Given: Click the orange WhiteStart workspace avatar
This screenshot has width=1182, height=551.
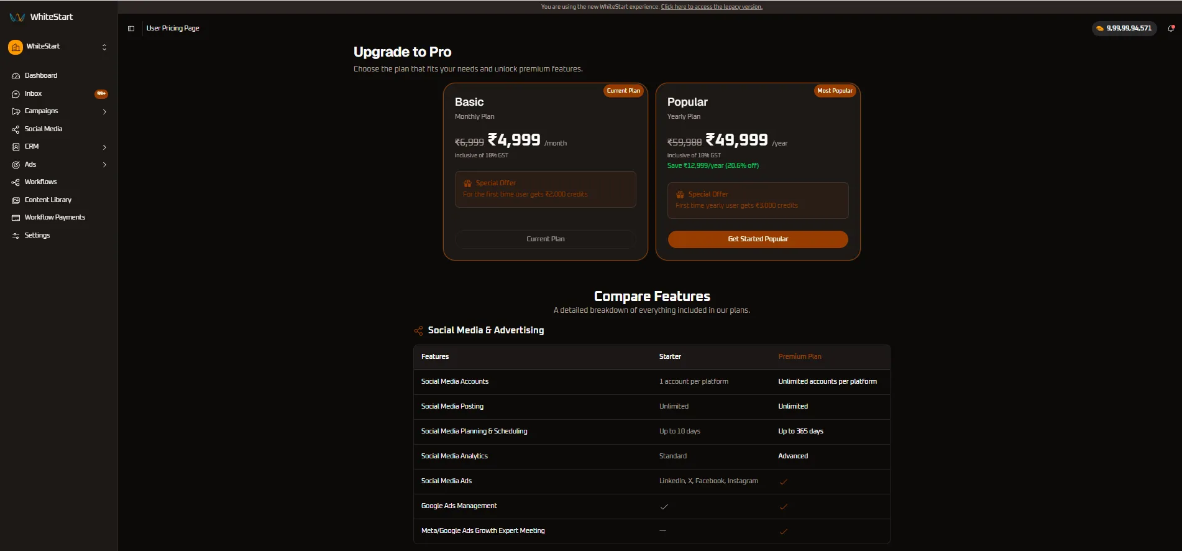Looking at the screenshot, I should click(x=16, y=47).
